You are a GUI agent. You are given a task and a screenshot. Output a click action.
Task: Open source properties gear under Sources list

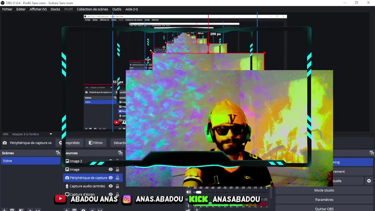[x=83, y=210]
